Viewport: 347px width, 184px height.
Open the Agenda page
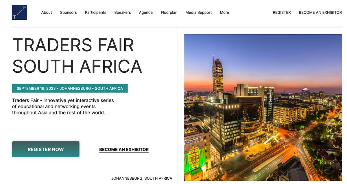click(x=146, y=12)
